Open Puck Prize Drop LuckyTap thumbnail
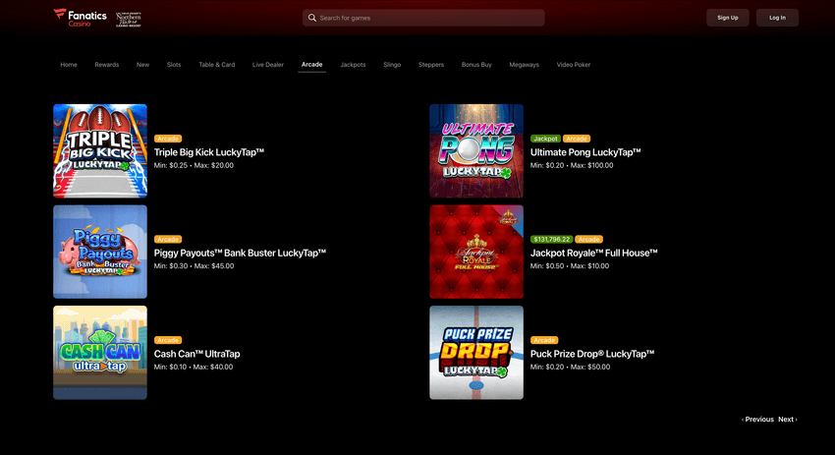835x455 pixels. 476,352
